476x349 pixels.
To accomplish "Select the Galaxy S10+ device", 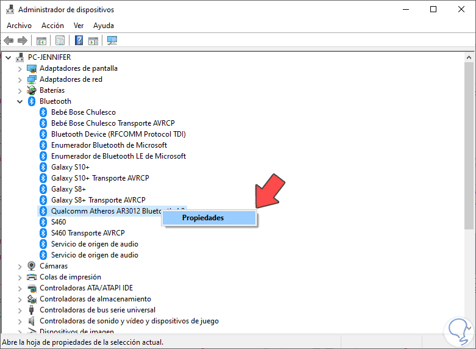I will coord(71,167).
